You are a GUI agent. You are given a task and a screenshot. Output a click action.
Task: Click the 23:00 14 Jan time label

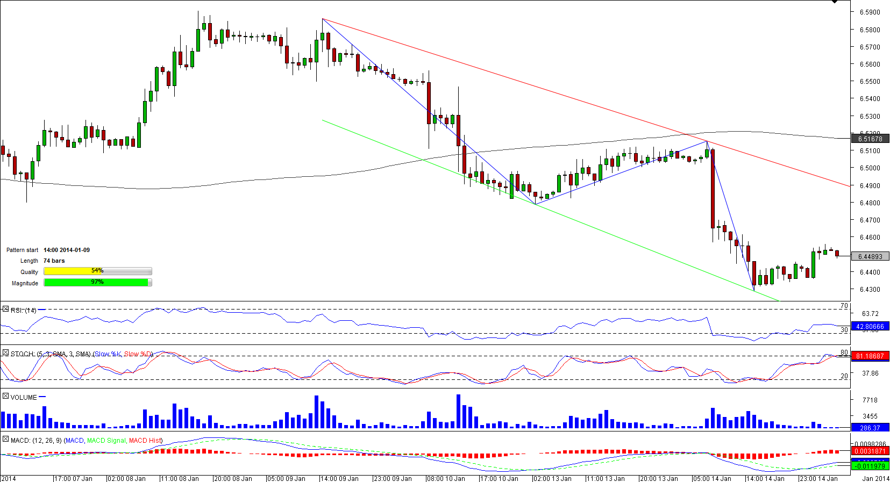pyautogui.click(x=819, y=479)
